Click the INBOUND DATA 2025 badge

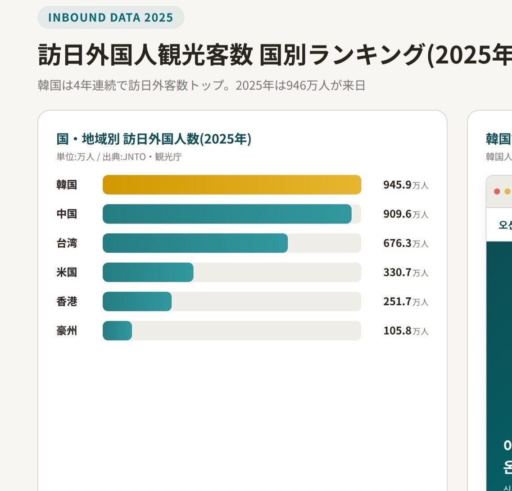111,17
